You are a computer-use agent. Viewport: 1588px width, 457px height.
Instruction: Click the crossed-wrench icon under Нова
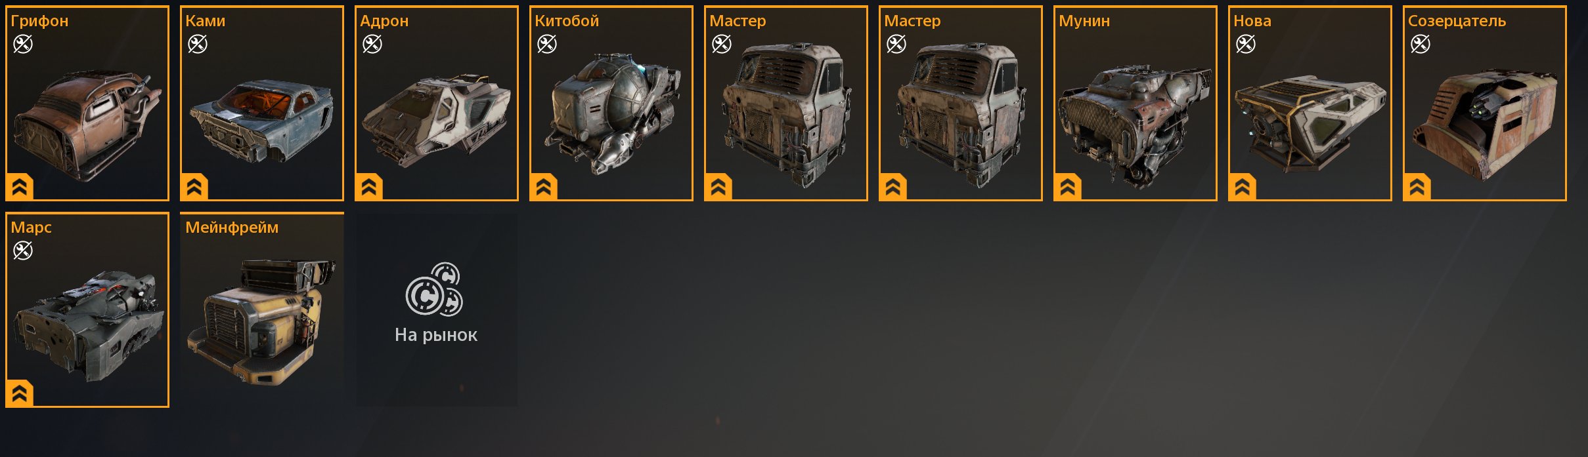(1246, 44)
